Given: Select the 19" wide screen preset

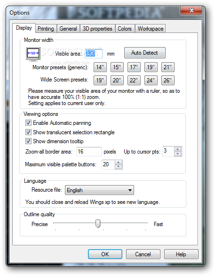Looking at the screenshot, I should pyautogui.click(x=100, y=80).
